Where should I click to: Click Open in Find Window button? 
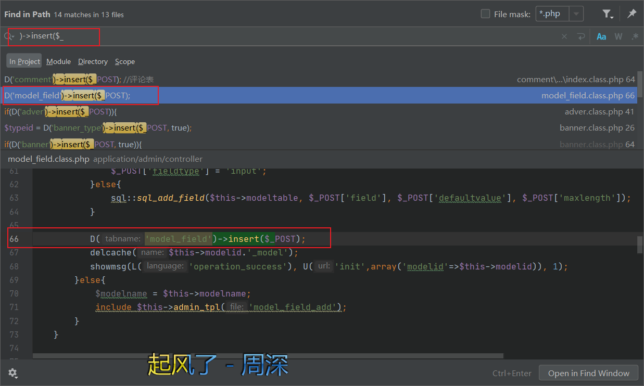(588, 373)
